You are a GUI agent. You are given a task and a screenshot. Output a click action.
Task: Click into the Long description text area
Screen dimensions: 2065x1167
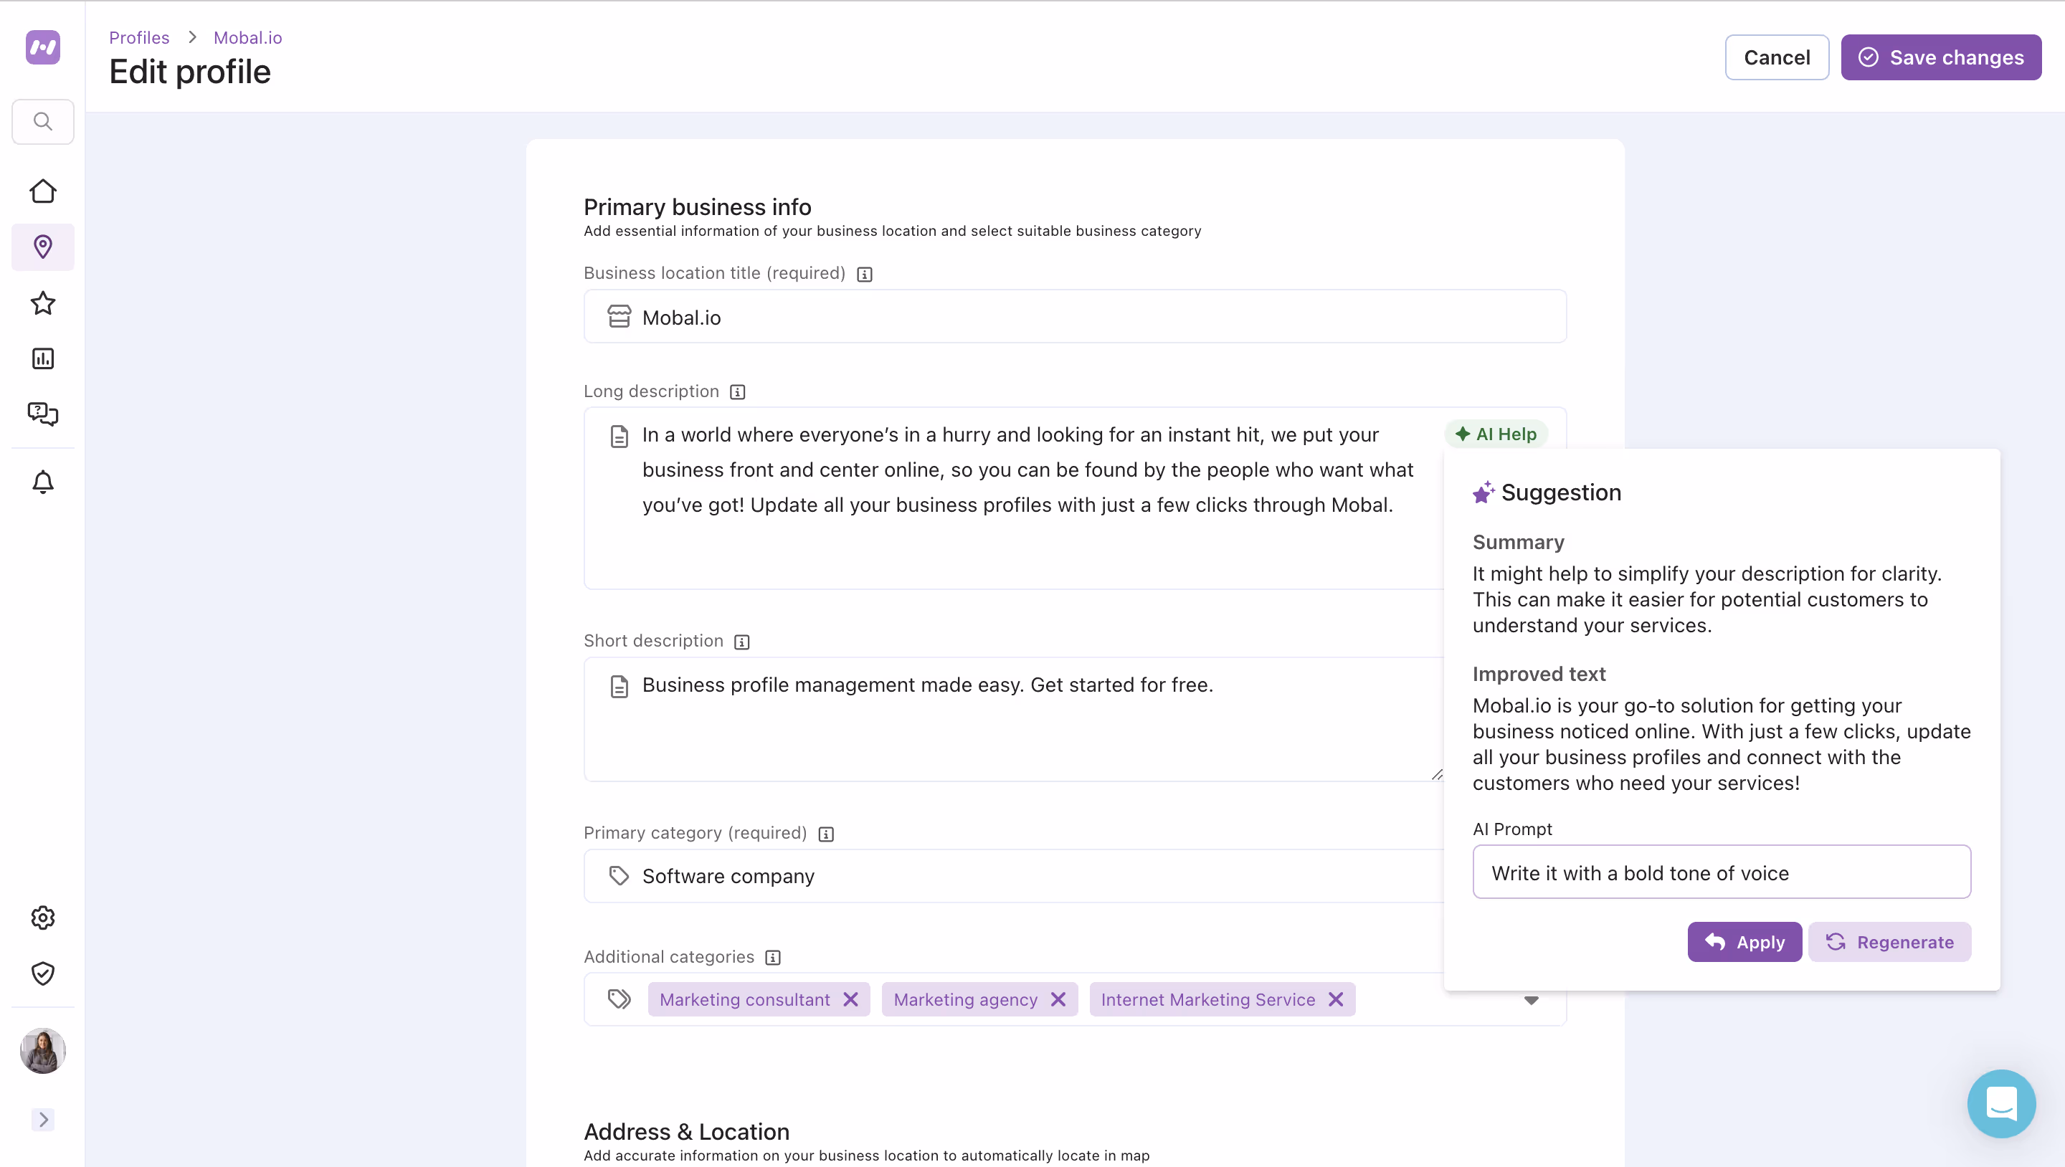(1014, 497)
